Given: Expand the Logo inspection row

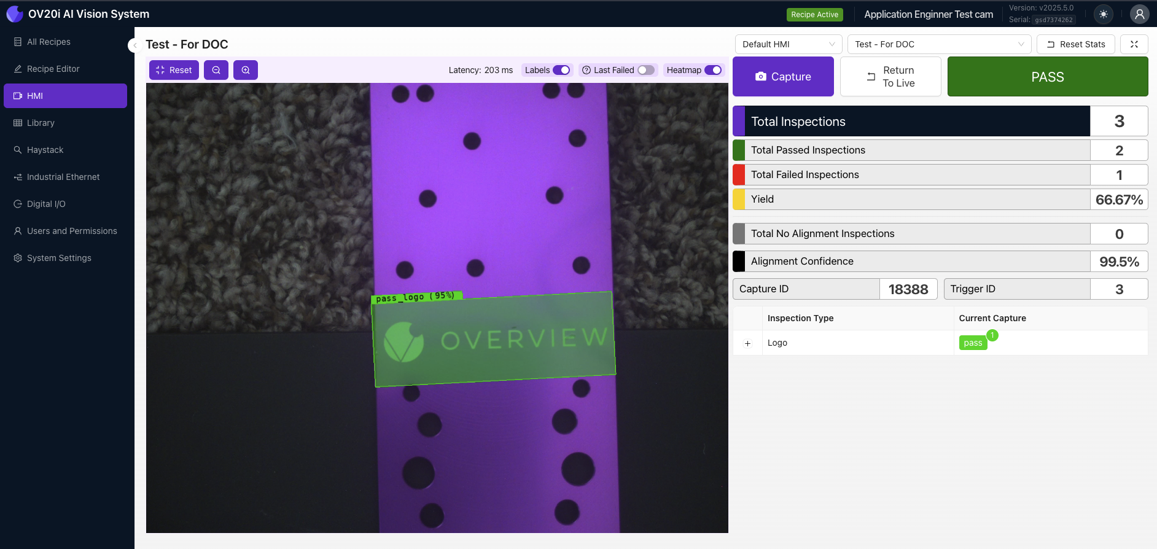Looking at the screenshot, I should [x=747, y=343].
